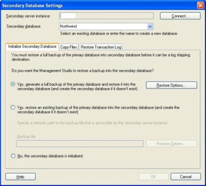
Task: Click the disabled Restore Options... button near Backup file
Action: point(171,144)
